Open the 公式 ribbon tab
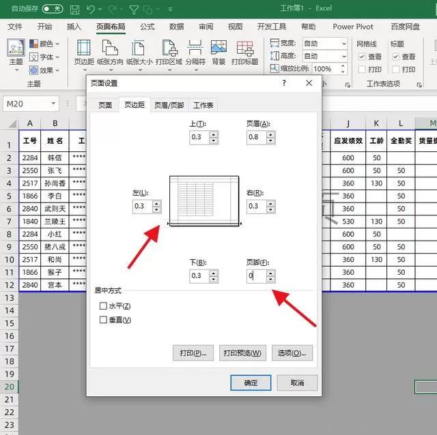This screenshot has height=435, width=437. [x=147, y=27]
